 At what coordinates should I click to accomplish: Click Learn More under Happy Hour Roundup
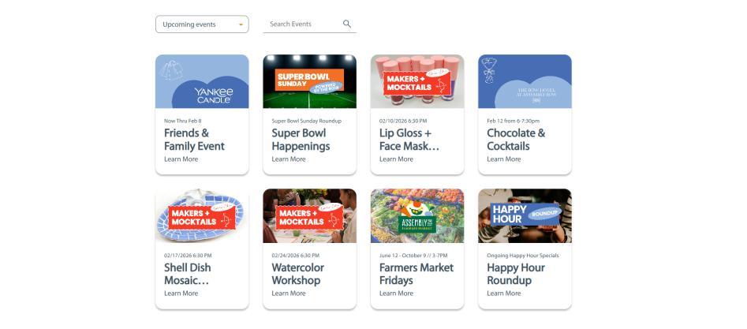503,293
